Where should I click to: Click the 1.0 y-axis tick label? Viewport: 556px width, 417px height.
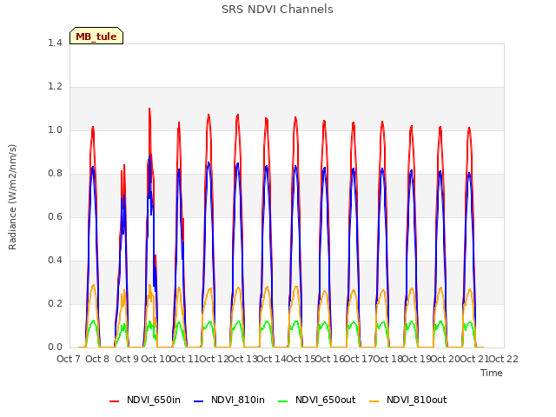click(x=55, y=129)
